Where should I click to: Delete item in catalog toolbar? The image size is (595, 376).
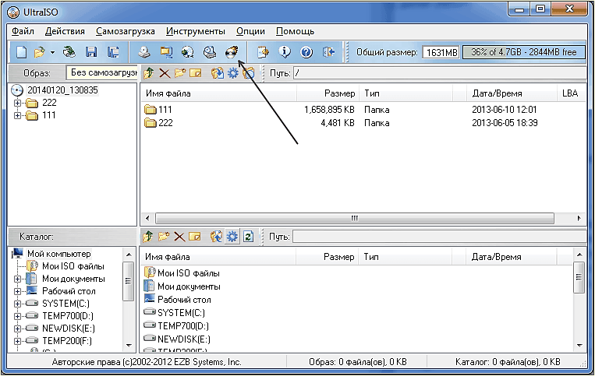[179, 237]
